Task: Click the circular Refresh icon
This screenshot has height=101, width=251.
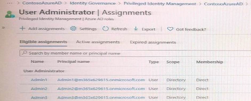Action: point(105,29)
